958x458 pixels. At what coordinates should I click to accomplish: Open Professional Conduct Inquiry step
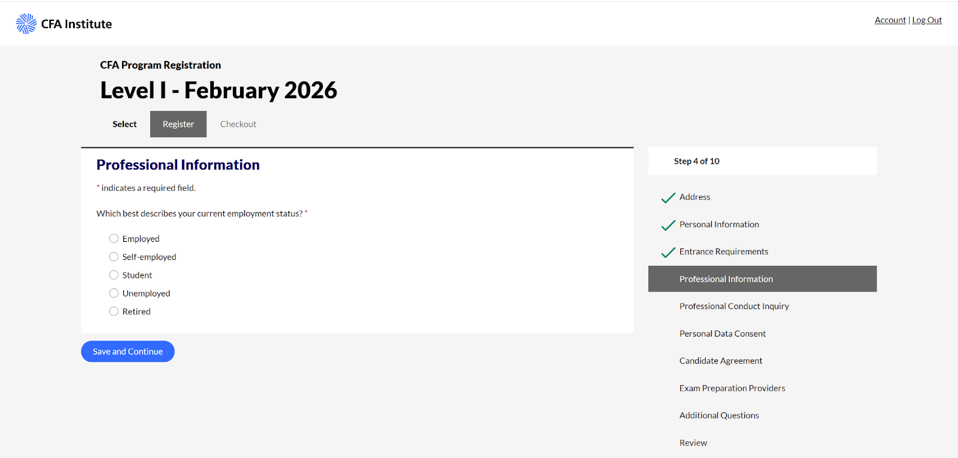(734, 306)
